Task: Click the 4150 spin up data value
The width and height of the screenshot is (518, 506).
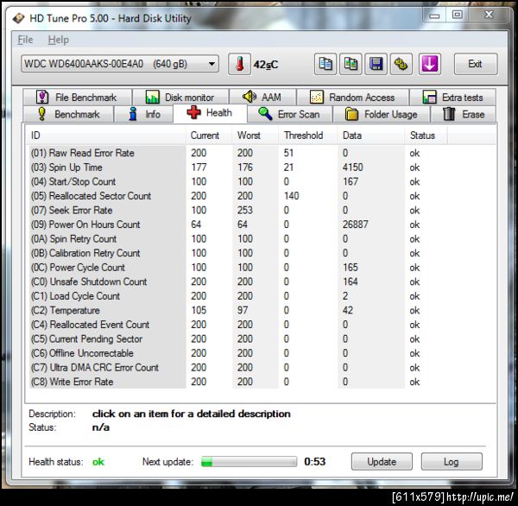Action: click(352, 168)
